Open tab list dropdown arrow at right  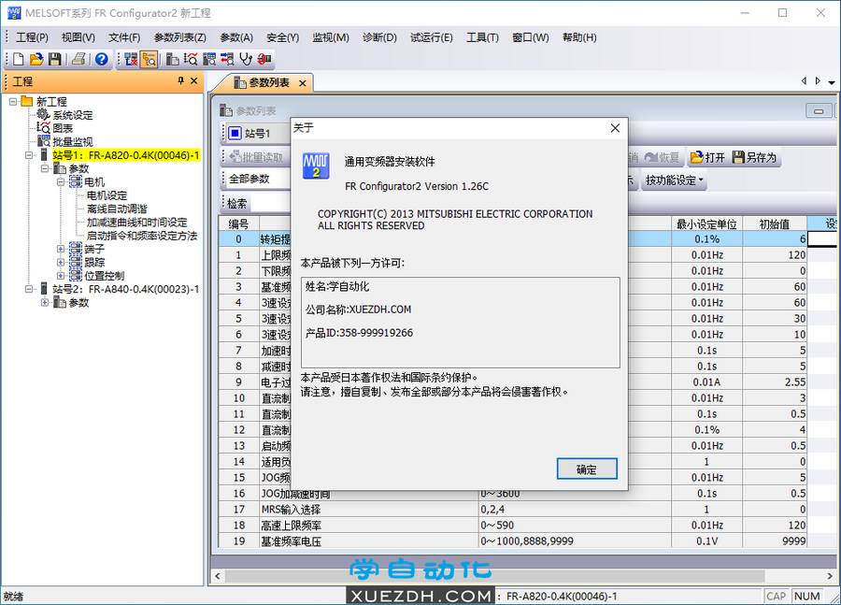point(832,82)
